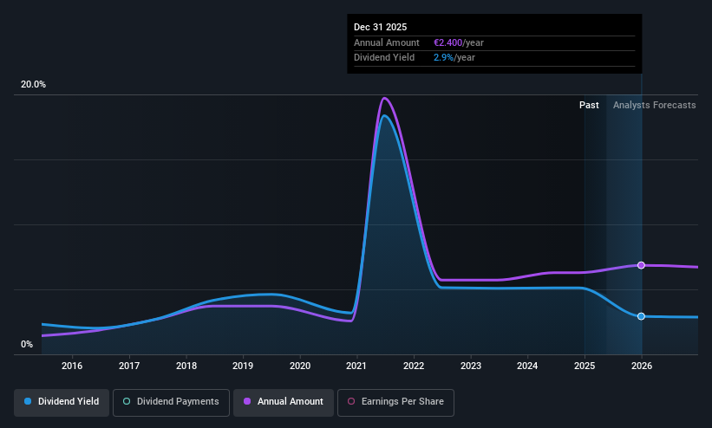Click the €2.400/year tooltip value
The width and height of the screenshot is (712, 428).
pyautogui.click(x=459, y=42)
